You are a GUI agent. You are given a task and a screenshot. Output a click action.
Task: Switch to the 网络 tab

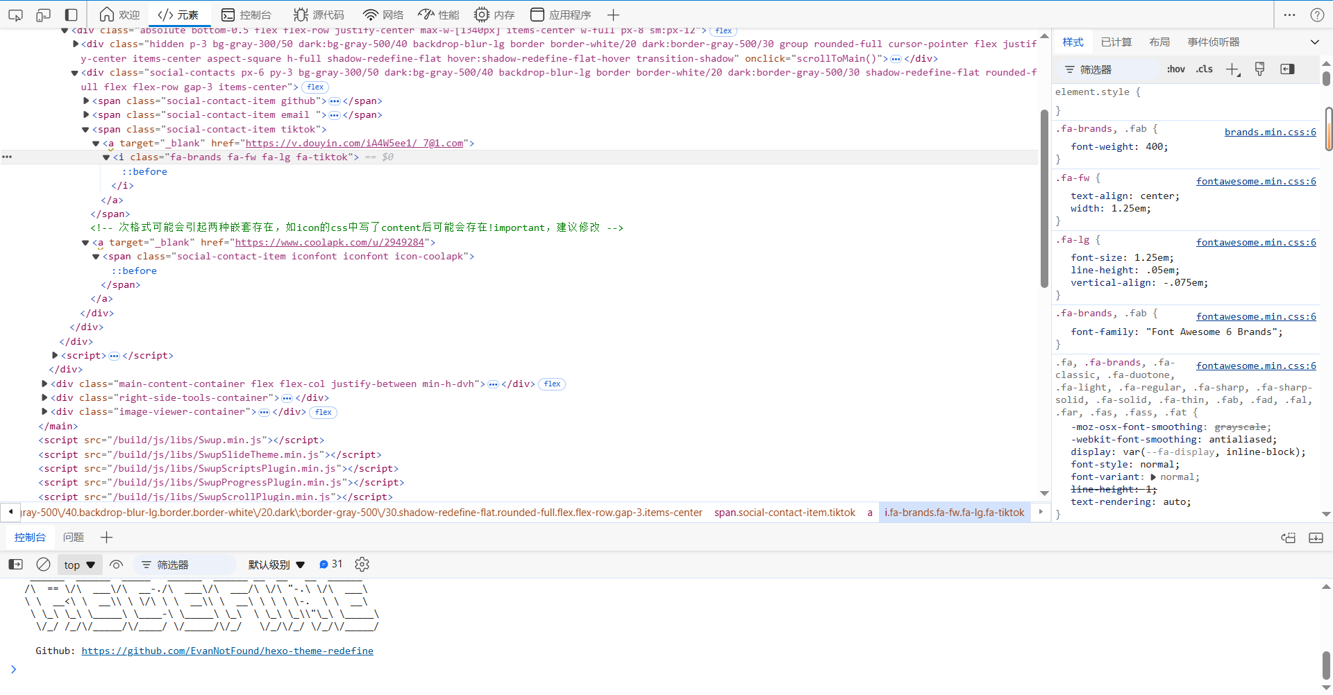[x=383, y=15]
